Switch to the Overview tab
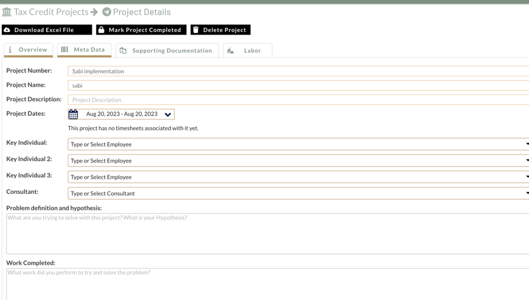 29,50
